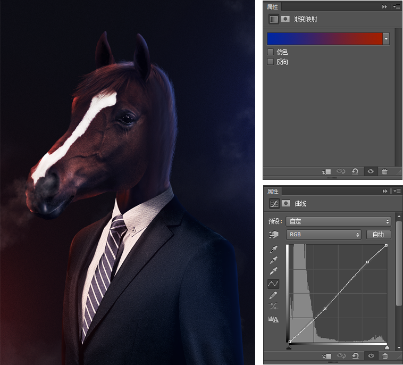Screen dimensions: 403x365
Task: Click curves panel scrollbar down arrow
Action: coord(399,347)
